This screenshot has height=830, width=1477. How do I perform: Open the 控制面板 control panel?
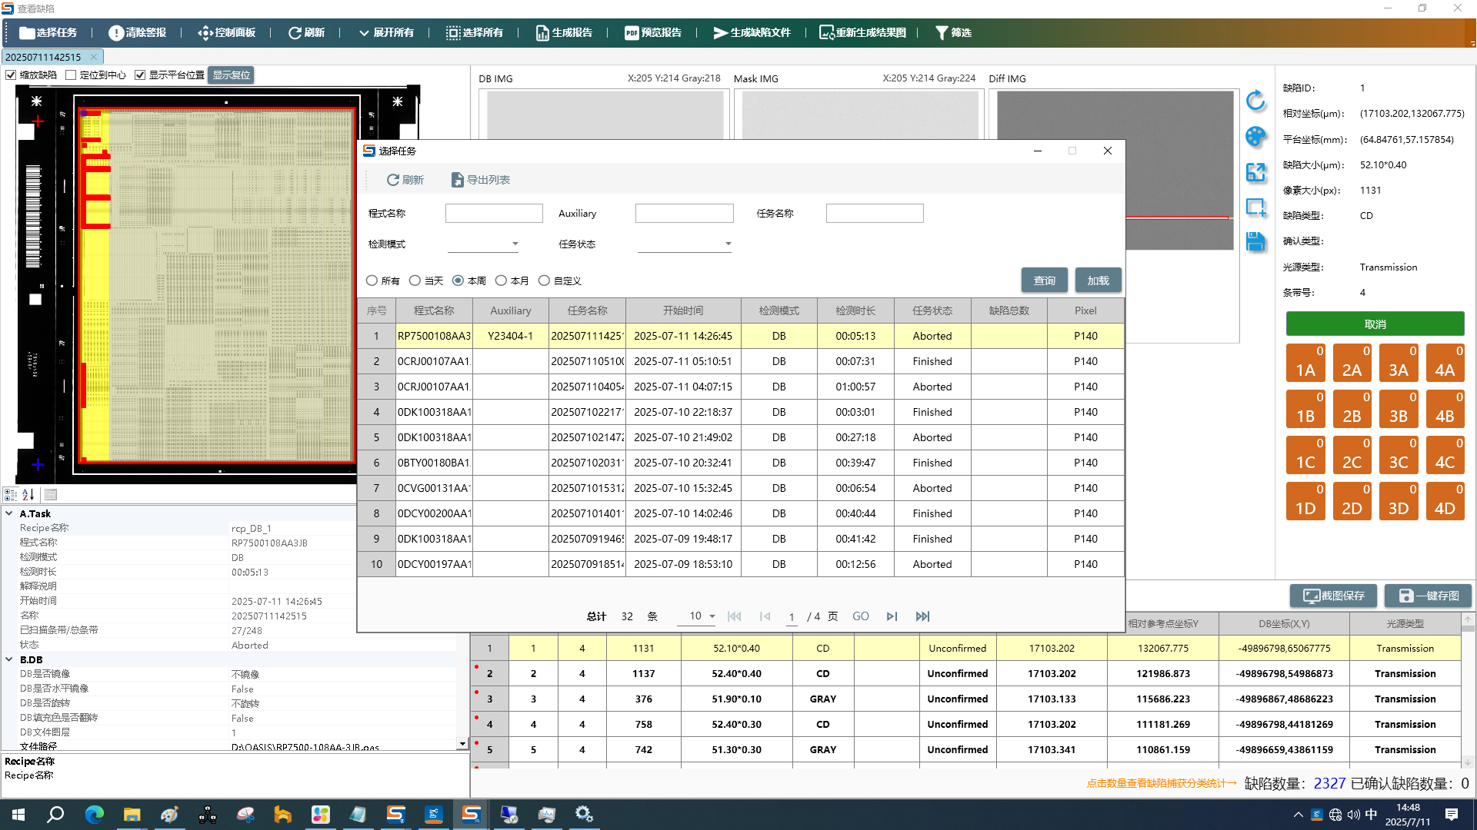click(x=226, y=32)
